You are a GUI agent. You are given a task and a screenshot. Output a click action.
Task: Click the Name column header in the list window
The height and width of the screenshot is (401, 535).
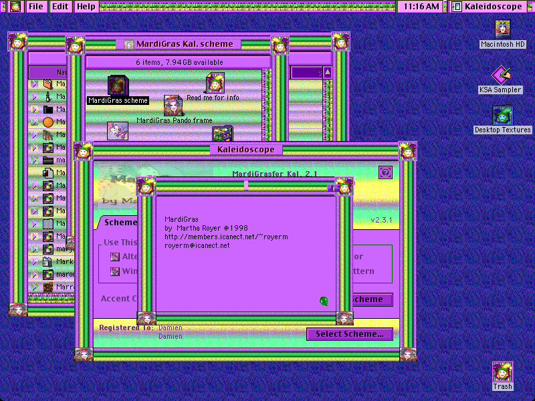[x=47, y=72]
